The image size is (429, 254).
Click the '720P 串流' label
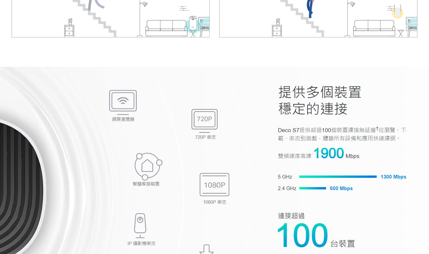tap(205, 137)
